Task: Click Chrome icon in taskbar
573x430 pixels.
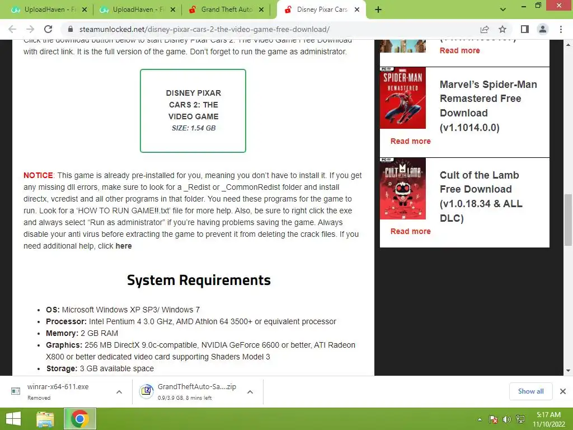Action: 80,419
